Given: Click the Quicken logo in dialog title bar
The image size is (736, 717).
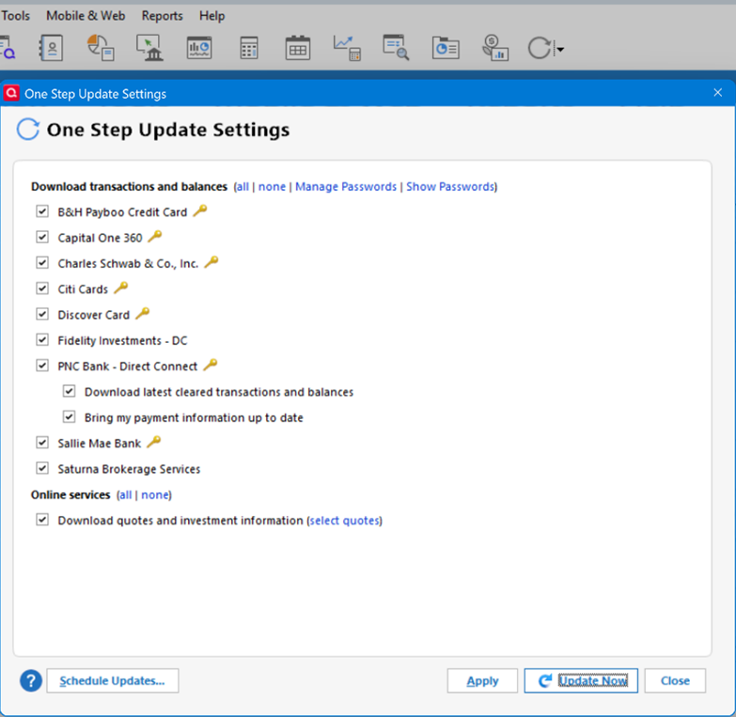Looking at the screenshot, I should coord(11,93).
